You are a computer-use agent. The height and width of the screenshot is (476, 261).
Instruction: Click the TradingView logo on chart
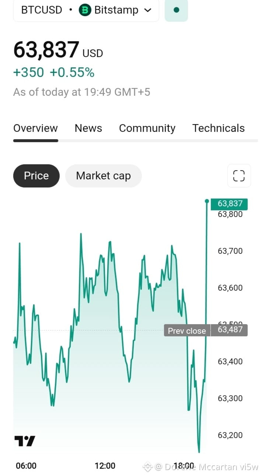pyautogui.click(x=25, y=441)
